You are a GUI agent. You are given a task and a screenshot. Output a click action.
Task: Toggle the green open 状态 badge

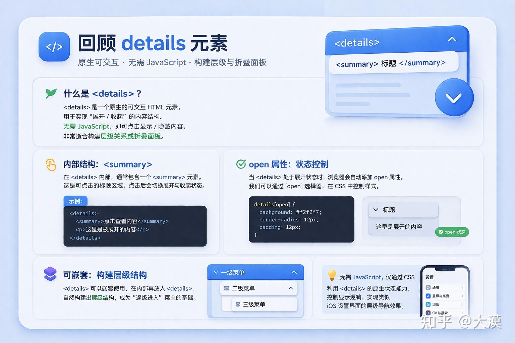(x=452, y=232)
